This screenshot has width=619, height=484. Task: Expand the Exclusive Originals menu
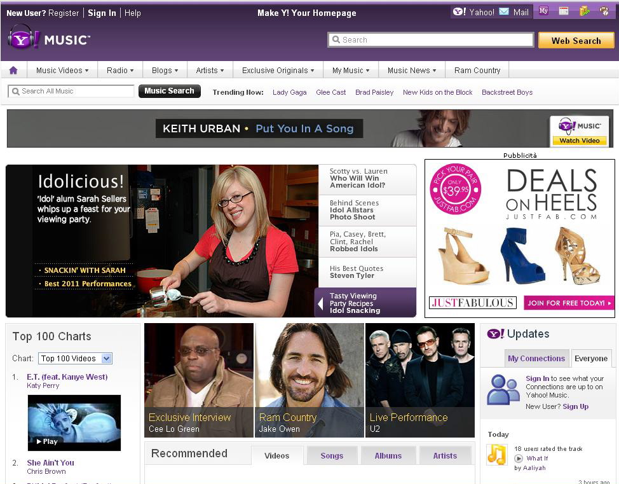(x=278, y=71)
